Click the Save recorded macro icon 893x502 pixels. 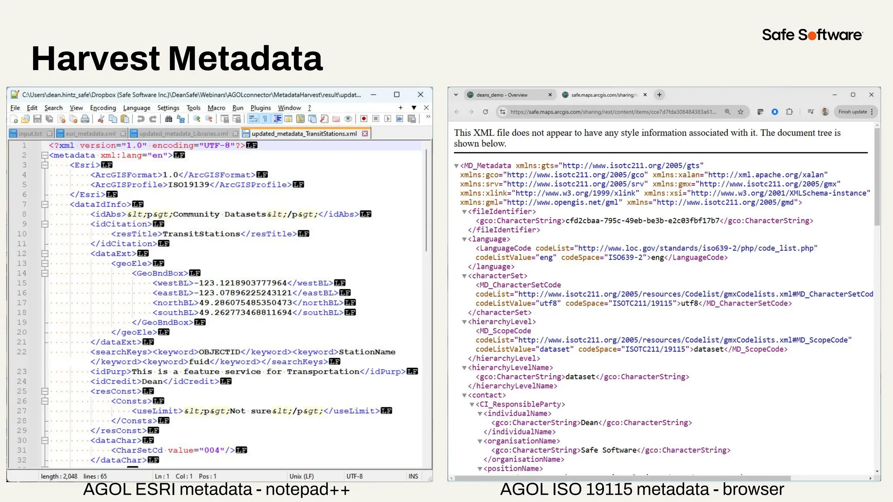click(412, 119)
